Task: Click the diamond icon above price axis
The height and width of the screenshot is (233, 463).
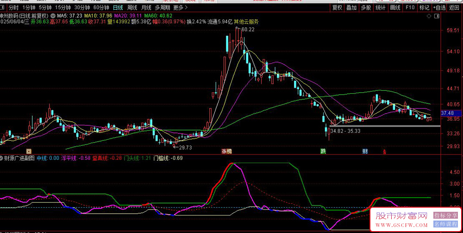Action: pos(429,16)
